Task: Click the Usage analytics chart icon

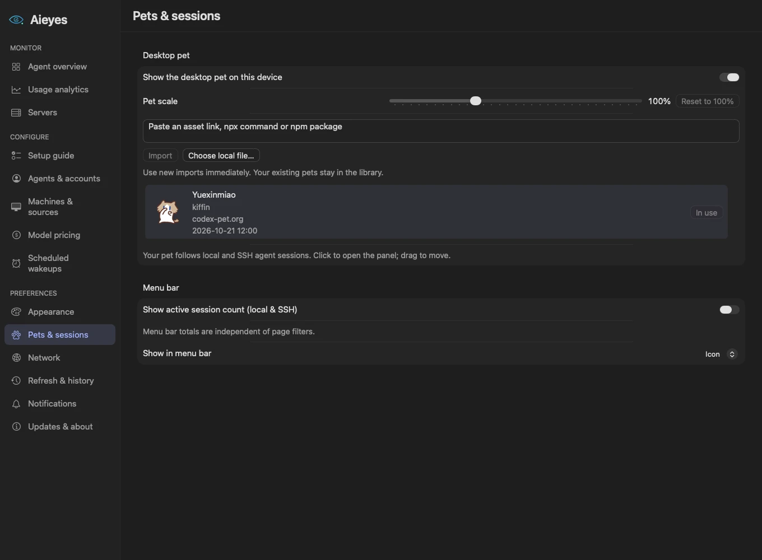Action: click(x=16, y=90)
